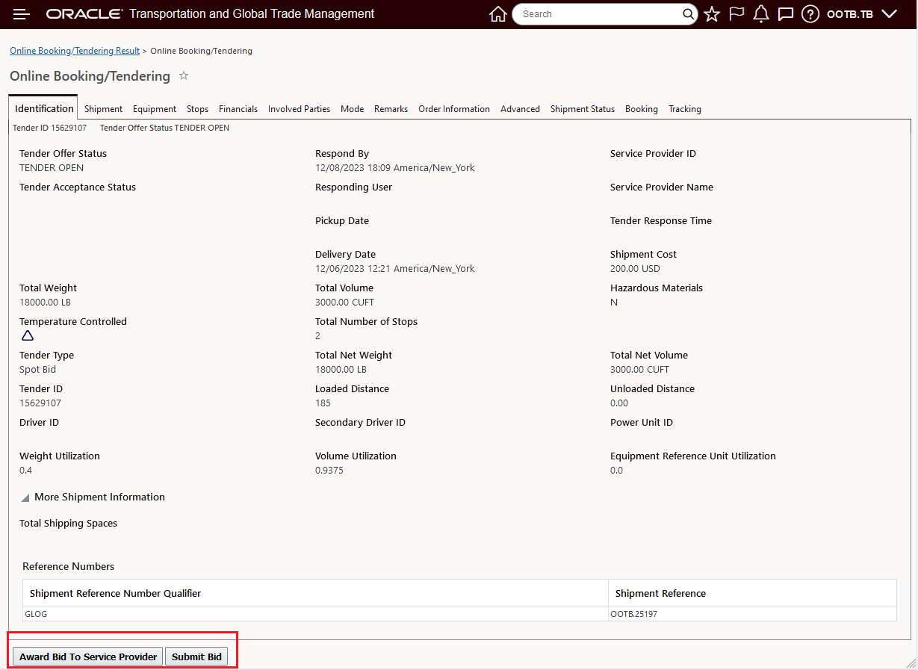
Task: Click Shipment Reference Number Qualifier column header
Action: (315, 593)
